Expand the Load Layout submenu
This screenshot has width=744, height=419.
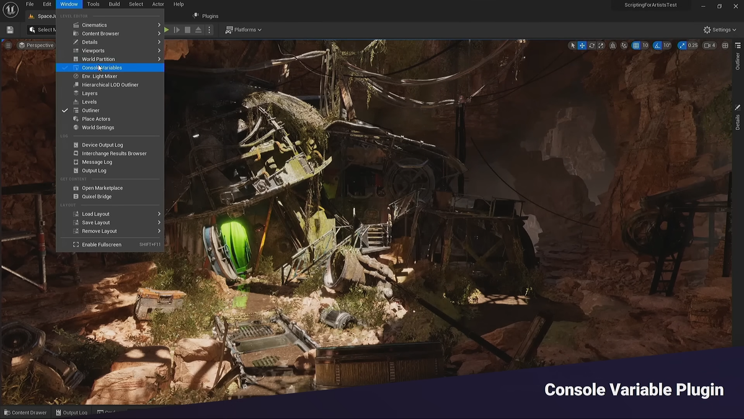95,214
